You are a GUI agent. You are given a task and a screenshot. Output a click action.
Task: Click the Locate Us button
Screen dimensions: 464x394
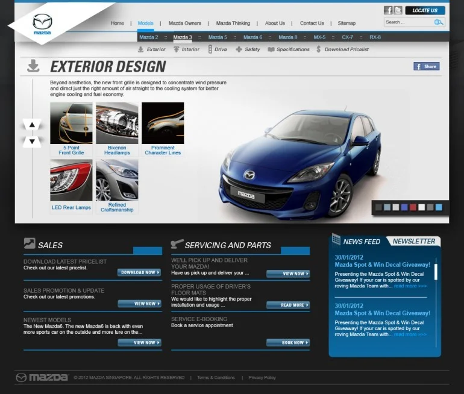pyautogui.click(x=425, y=10)
